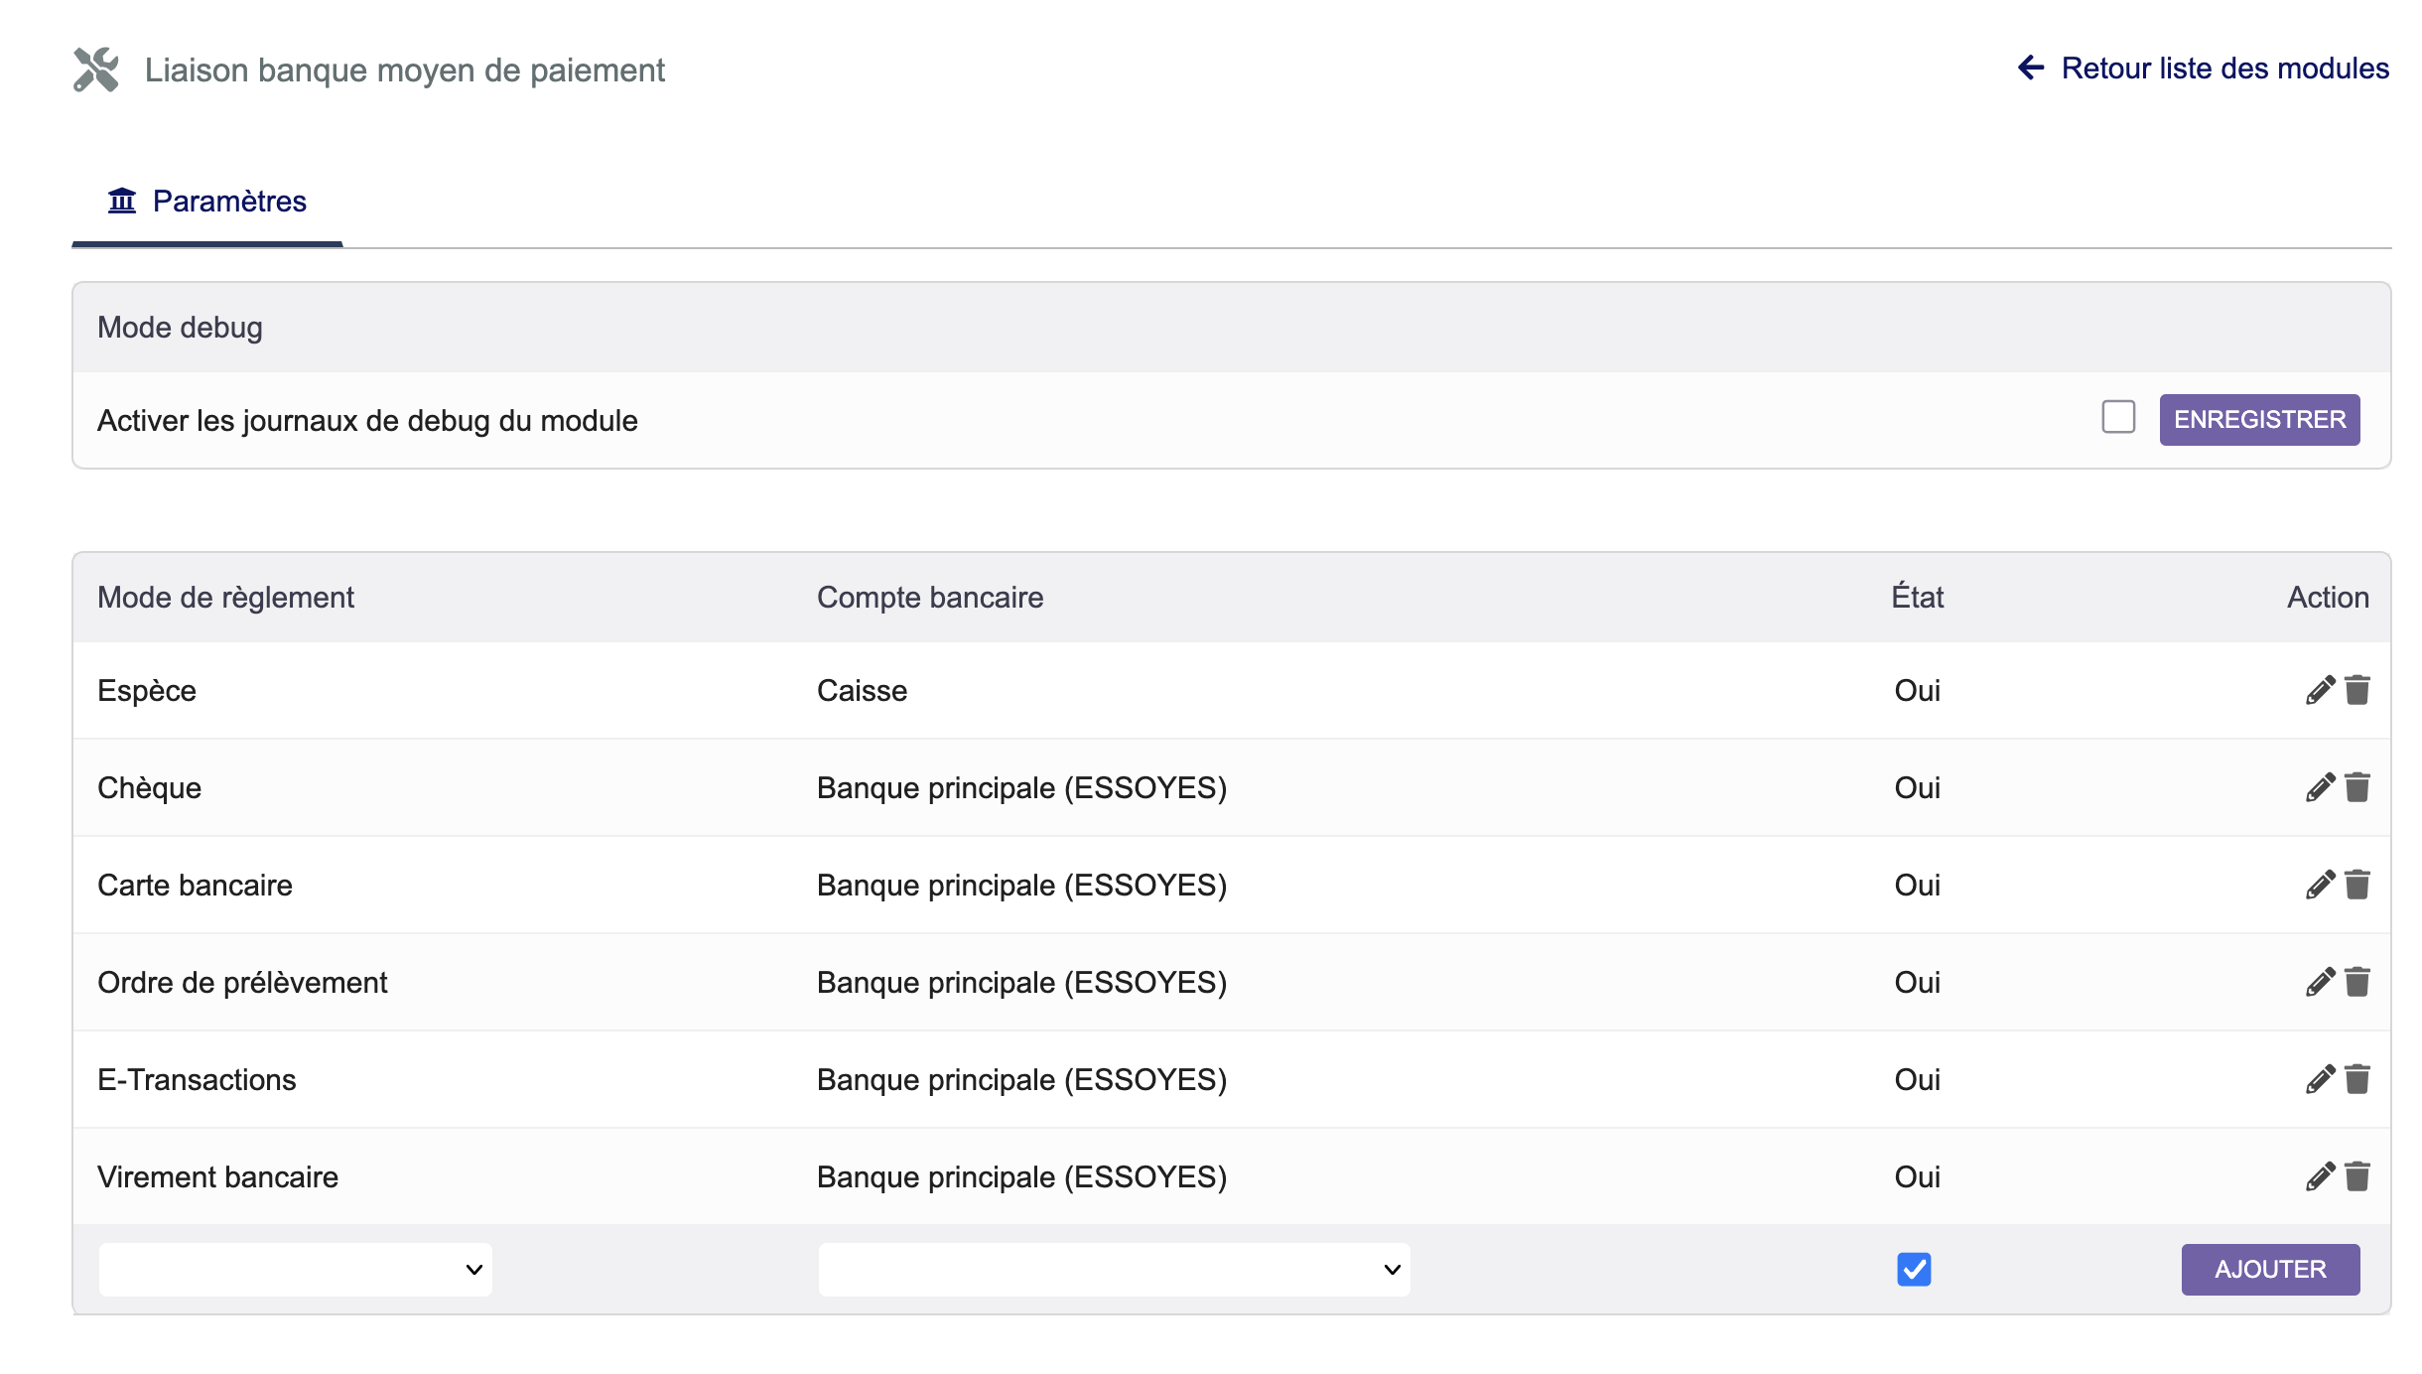Image resolution: width=2422 pixels, height=1374 pixels.
Task: Delete the Carte bancaire row
Action: (x=2357, y=885)
